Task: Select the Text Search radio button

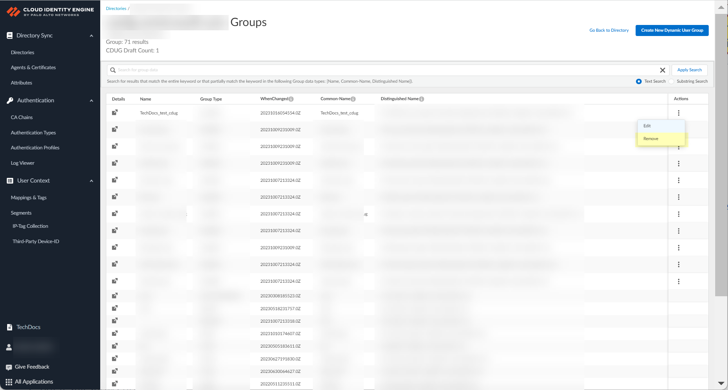Action: pos(638,81)
